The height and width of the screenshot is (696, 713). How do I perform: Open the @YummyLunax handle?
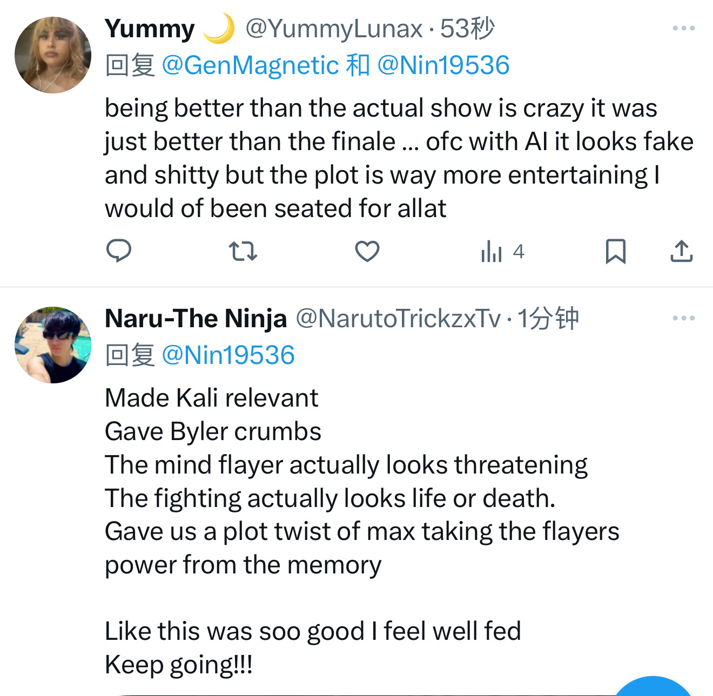pyautogui.click(x=334, y=29)
